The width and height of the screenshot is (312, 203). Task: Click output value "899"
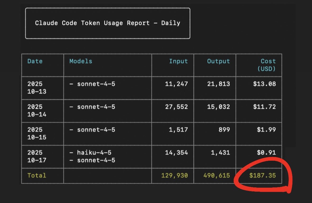[x=224, y=130]
